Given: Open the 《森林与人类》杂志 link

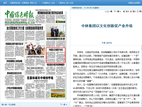Looking at the screenshot, I should pos(66,3).
